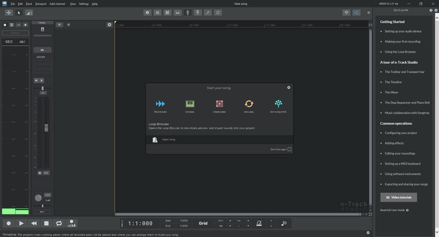Click the list icon above level meter
The image size is (439, 237).
(x=11, y=25)
